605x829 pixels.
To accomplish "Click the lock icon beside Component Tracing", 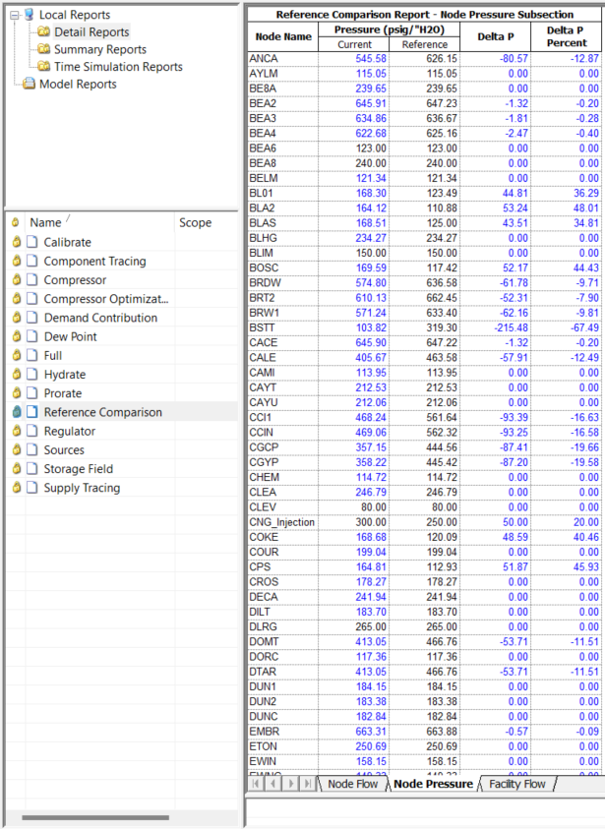I will click(x=17, y=261).
